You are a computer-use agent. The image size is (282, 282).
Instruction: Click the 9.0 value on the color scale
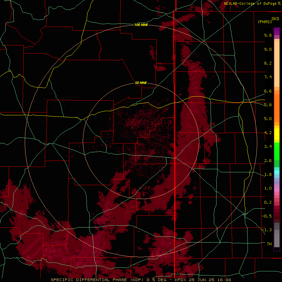[268, 49]
